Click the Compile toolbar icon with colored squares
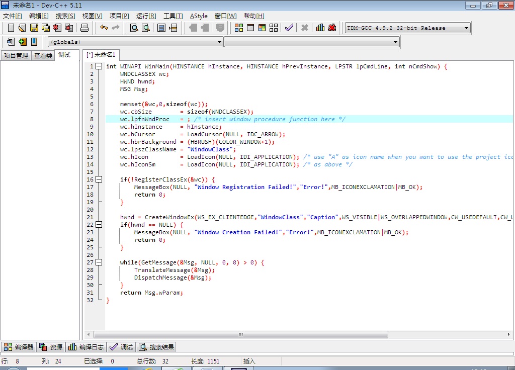The width and height of the screenshot is (515, 370). point(239,28)
